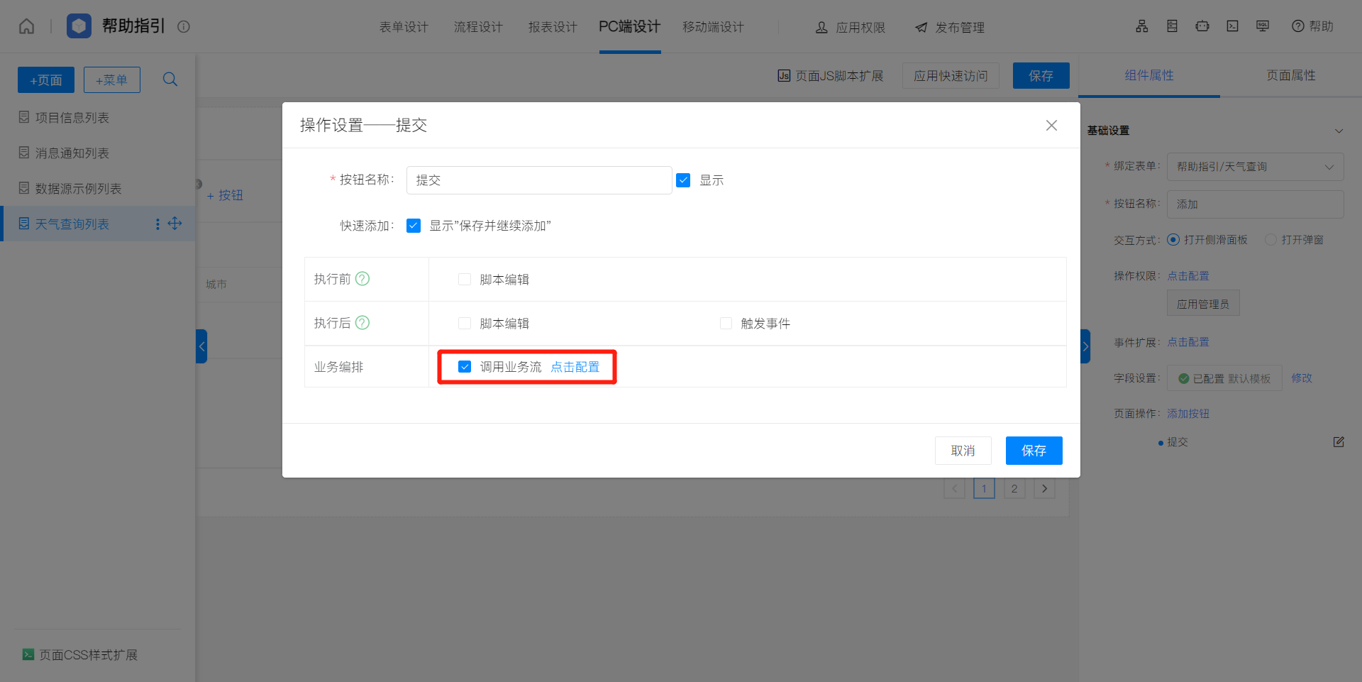
Task: Switch to 表单设计 tab
Action: (404, 27)
